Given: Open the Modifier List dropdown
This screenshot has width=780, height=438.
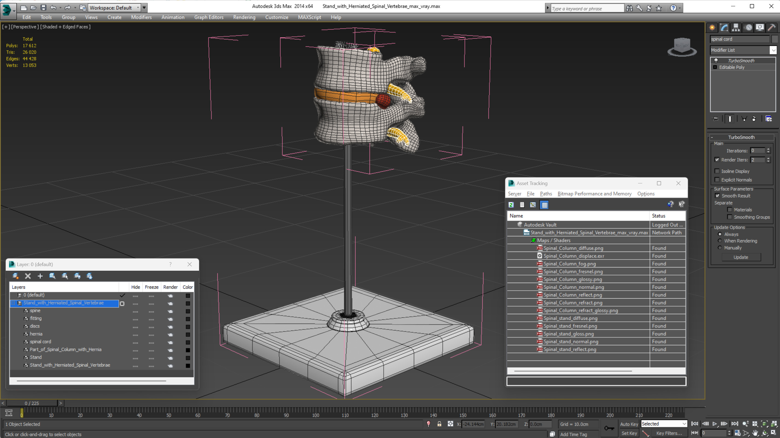Looking at the screenshot, I should [x=773, y=50].
